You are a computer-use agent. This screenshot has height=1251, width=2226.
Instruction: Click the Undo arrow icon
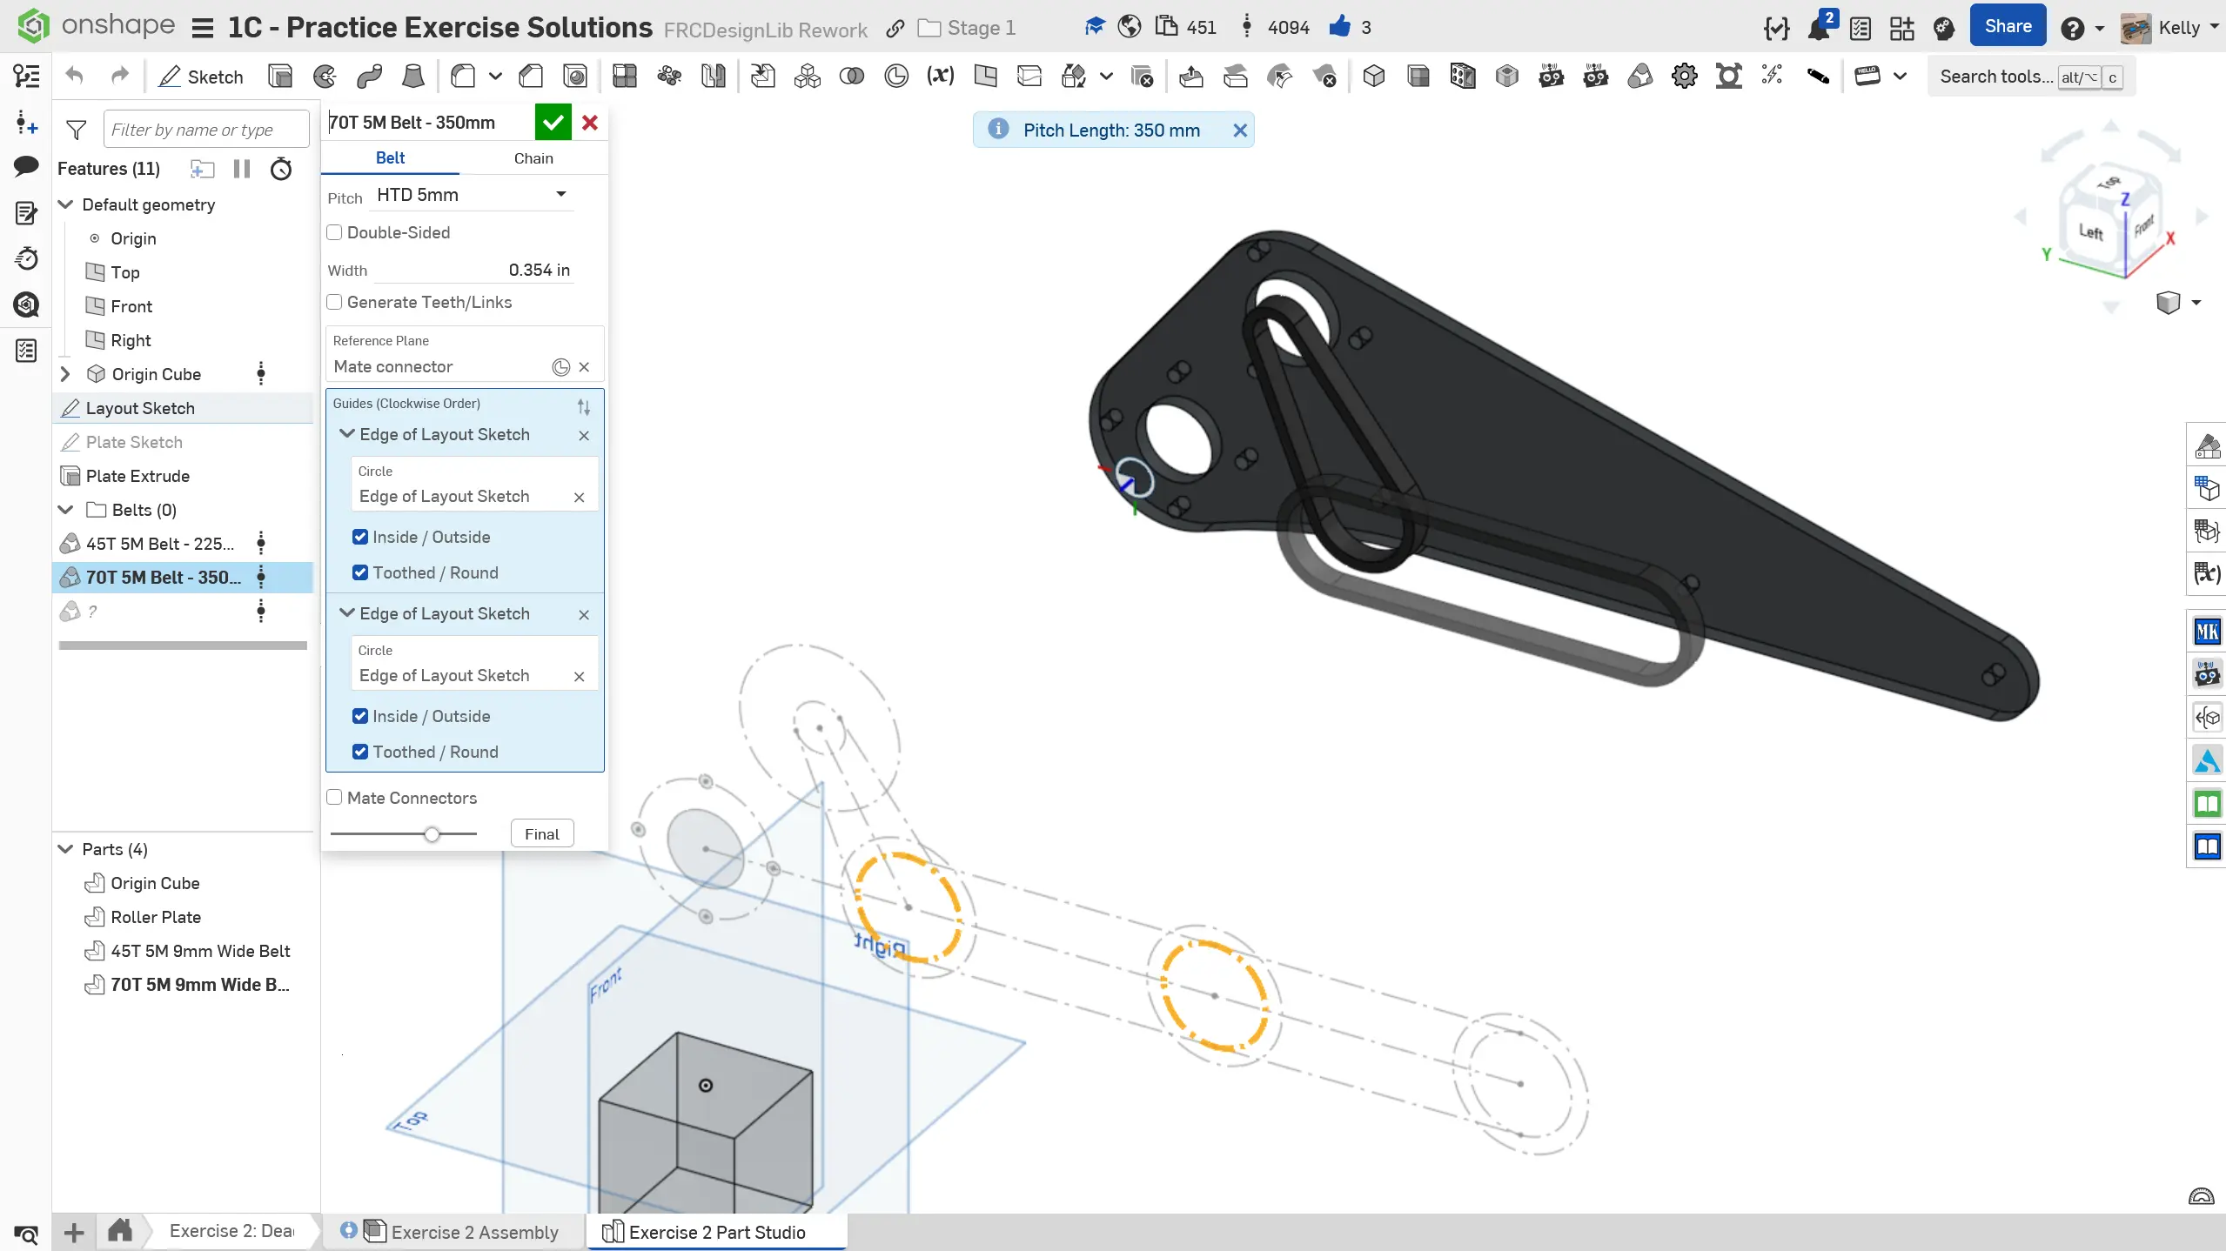coord(75,77)
